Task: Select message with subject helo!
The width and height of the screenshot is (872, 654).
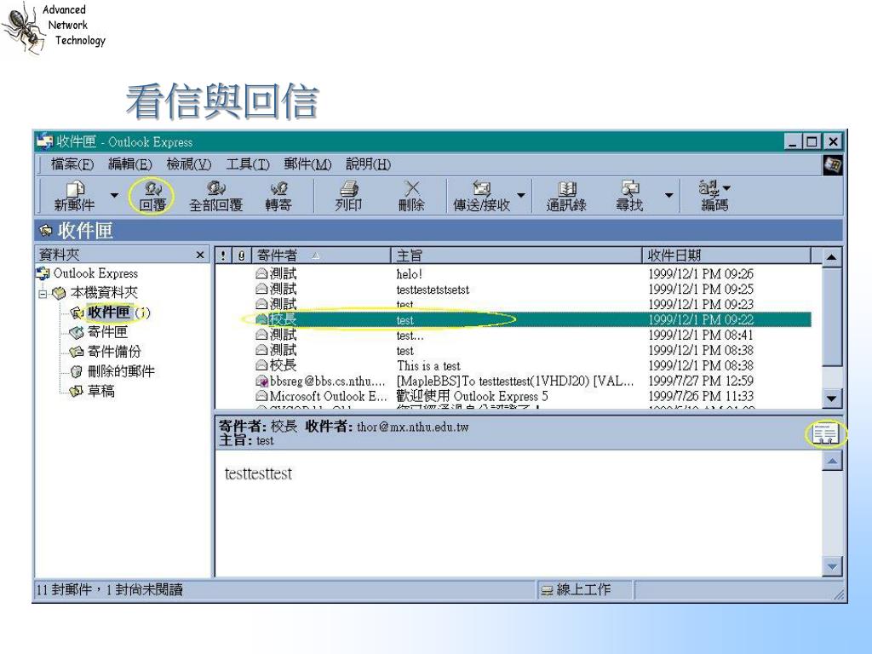Action: pyautogui.click(x=513, y=273)
